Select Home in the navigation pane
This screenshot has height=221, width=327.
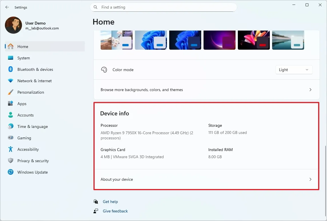pos(23,47)
